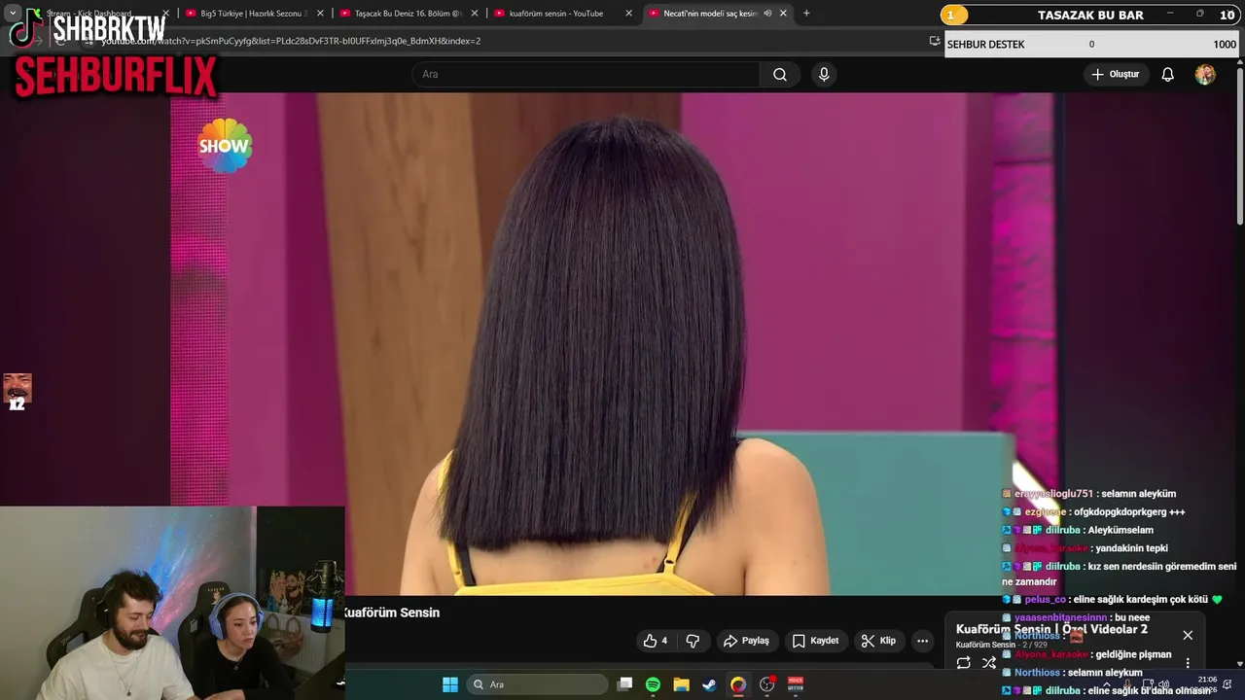The image size is (1245, 700).
Task: Expand the browser tab search dropdown arrow
Action: (x=13, y=14)
